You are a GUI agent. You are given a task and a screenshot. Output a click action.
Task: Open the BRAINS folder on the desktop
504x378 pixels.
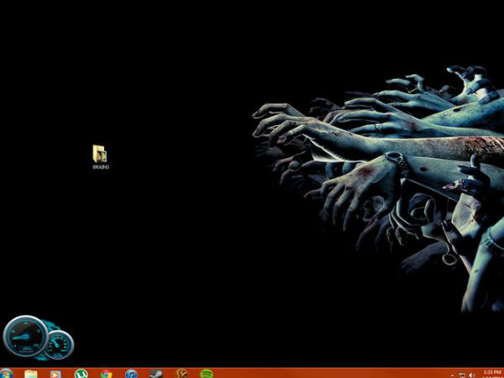tap(100, 153)
